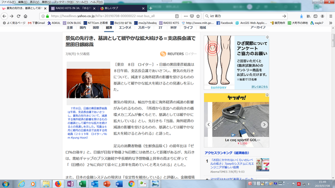
Task: Select the エンタメ news category tab
Action: 125,28
